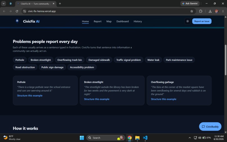Close the CivicFix AI browser tab

[54, 4]
